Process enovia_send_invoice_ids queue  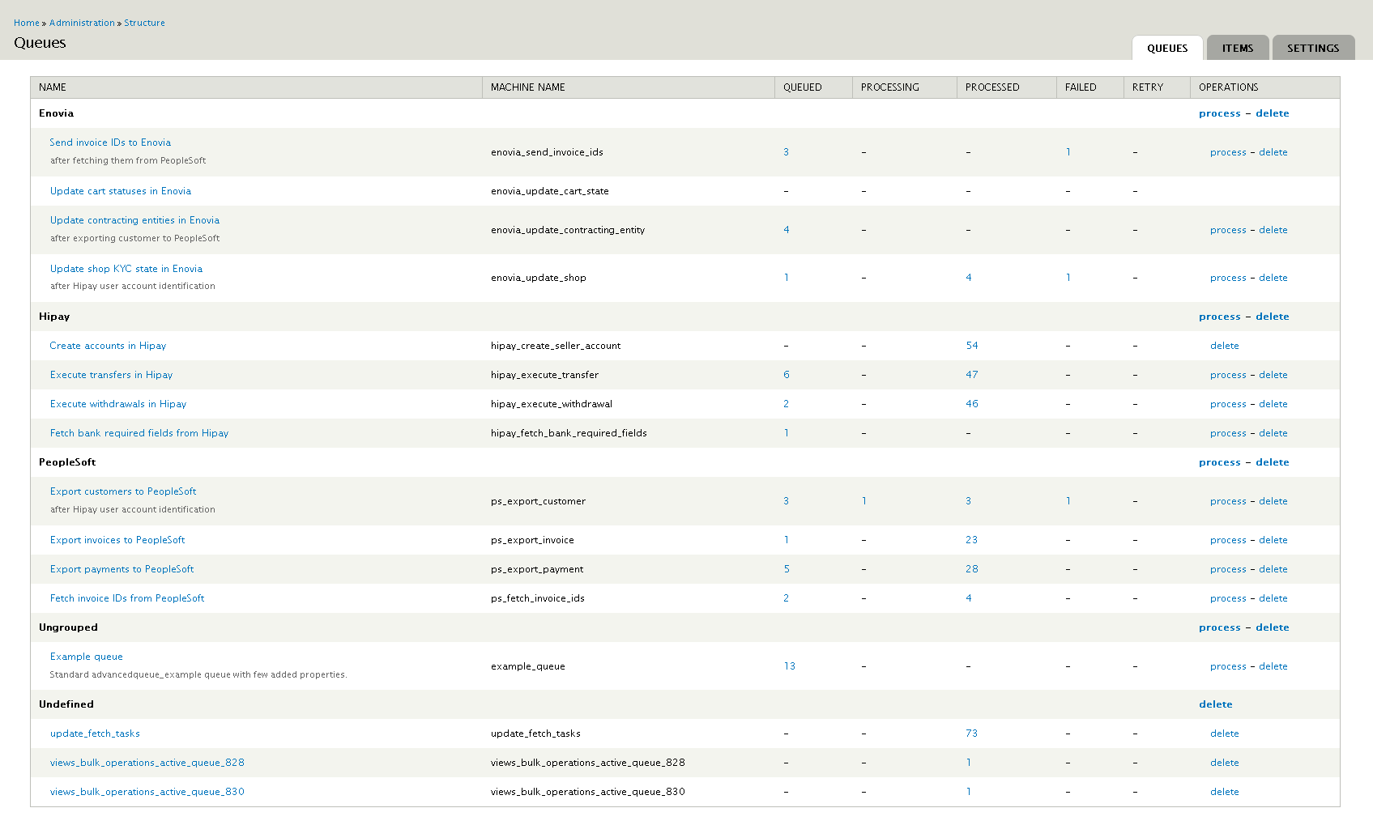click(1228, 152)
